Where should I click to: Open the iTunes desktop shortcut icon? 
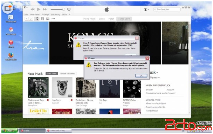coord(11,44)
